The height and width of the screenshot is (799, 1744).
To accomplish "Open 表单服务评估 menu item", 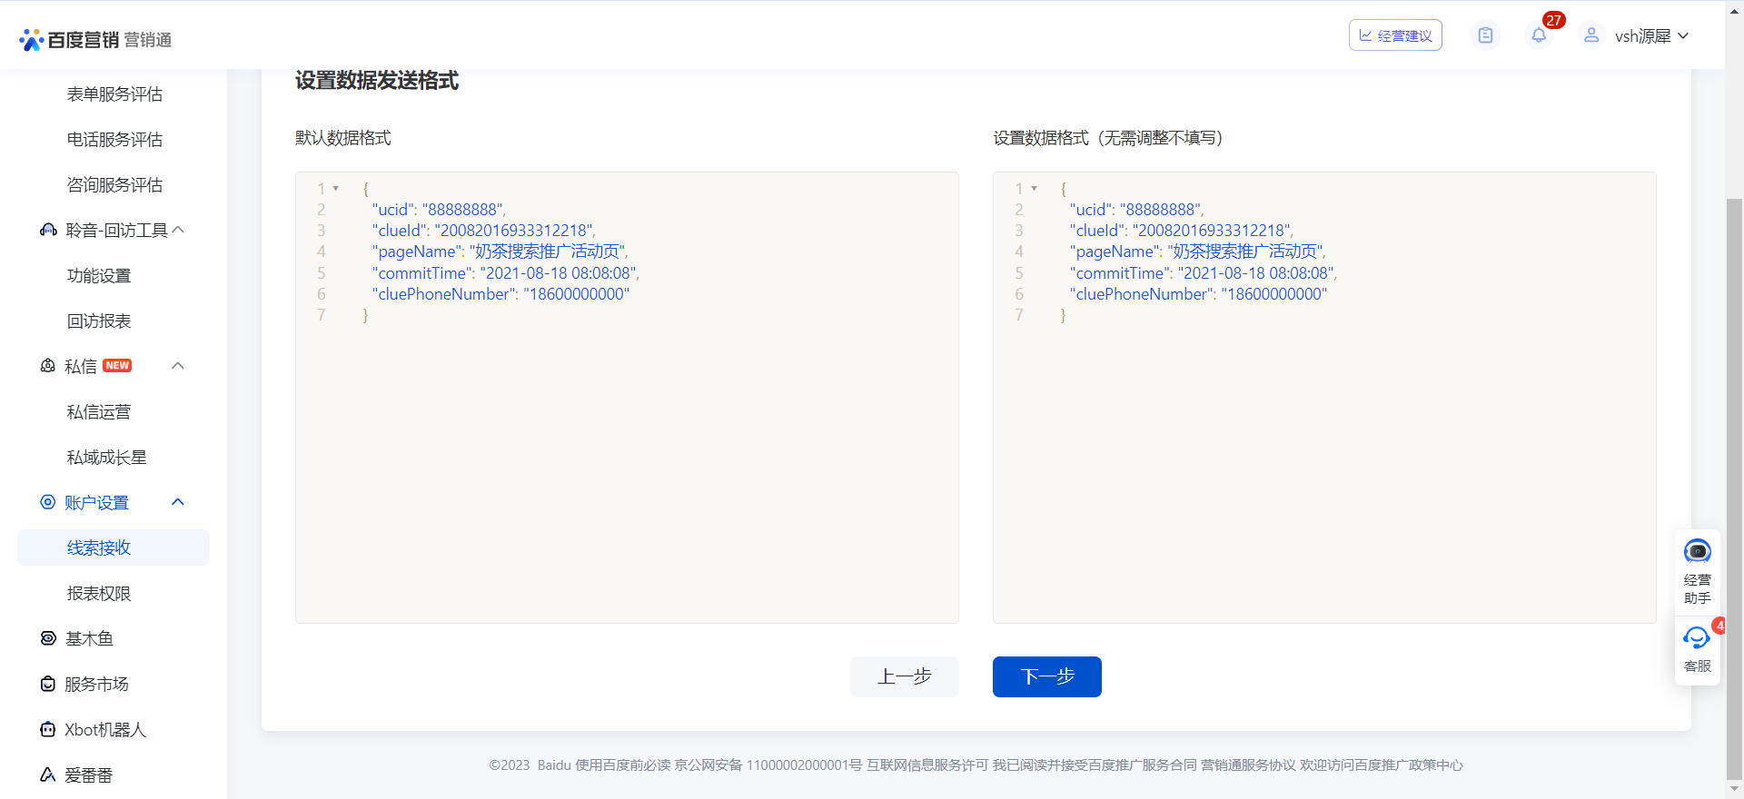I will pos(114,94).
